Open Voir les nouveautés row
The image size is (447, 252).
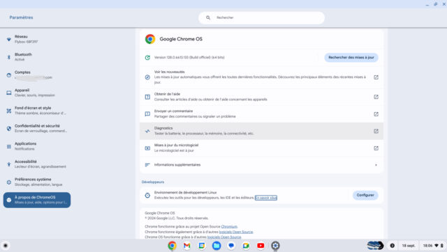261,77
